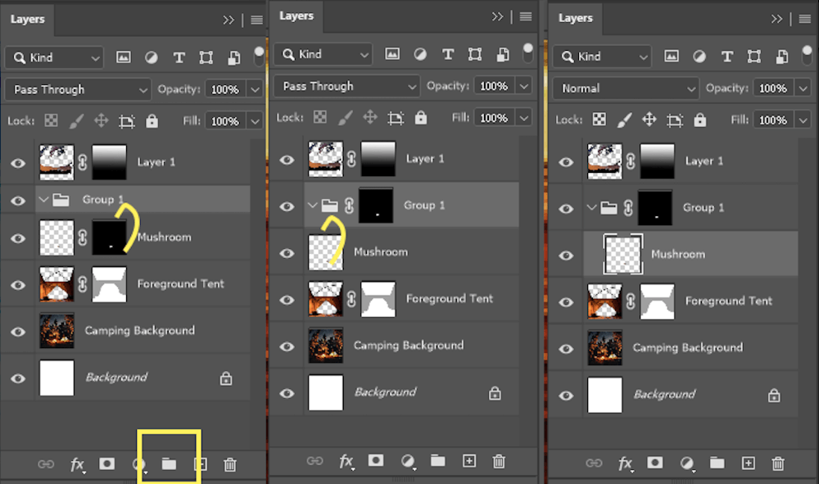Open Pass Through blend mode in left panel
The width and height of the screenshot is (819, 484).
click(78, 89)
